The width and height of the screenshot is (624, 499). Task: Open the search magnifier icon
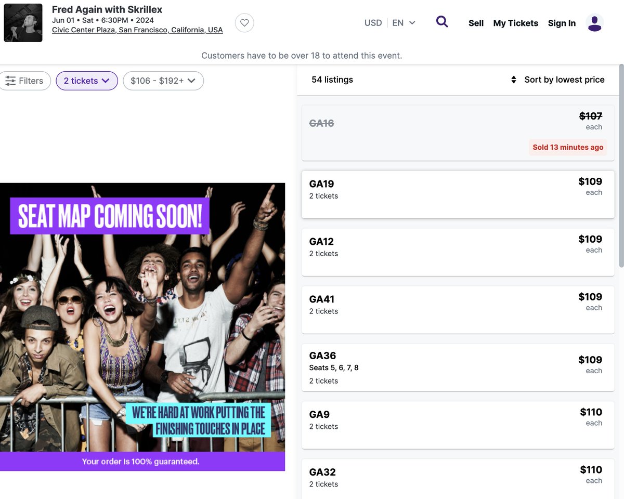442,22
